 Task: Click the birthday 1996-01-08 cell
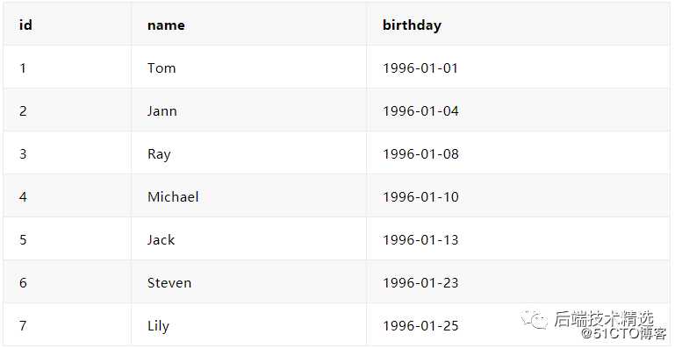tap(518, 153)
